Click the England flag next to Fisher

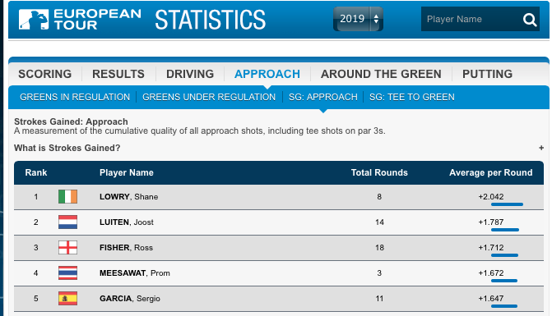click(67, 248)
